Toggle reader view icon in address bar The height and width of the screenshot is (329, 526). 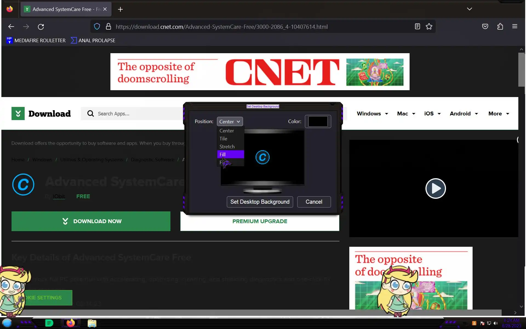417,27
